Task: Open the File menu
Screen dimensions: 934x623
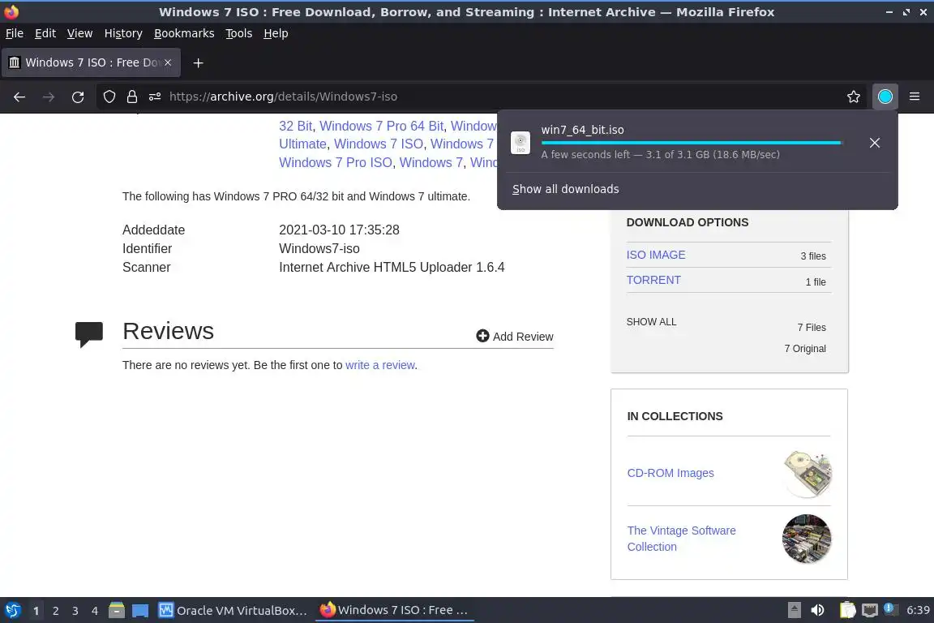Action: coord(15,33)
